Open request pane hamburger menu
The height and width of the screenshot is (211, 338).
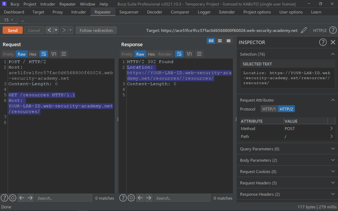tap(64, 54)
